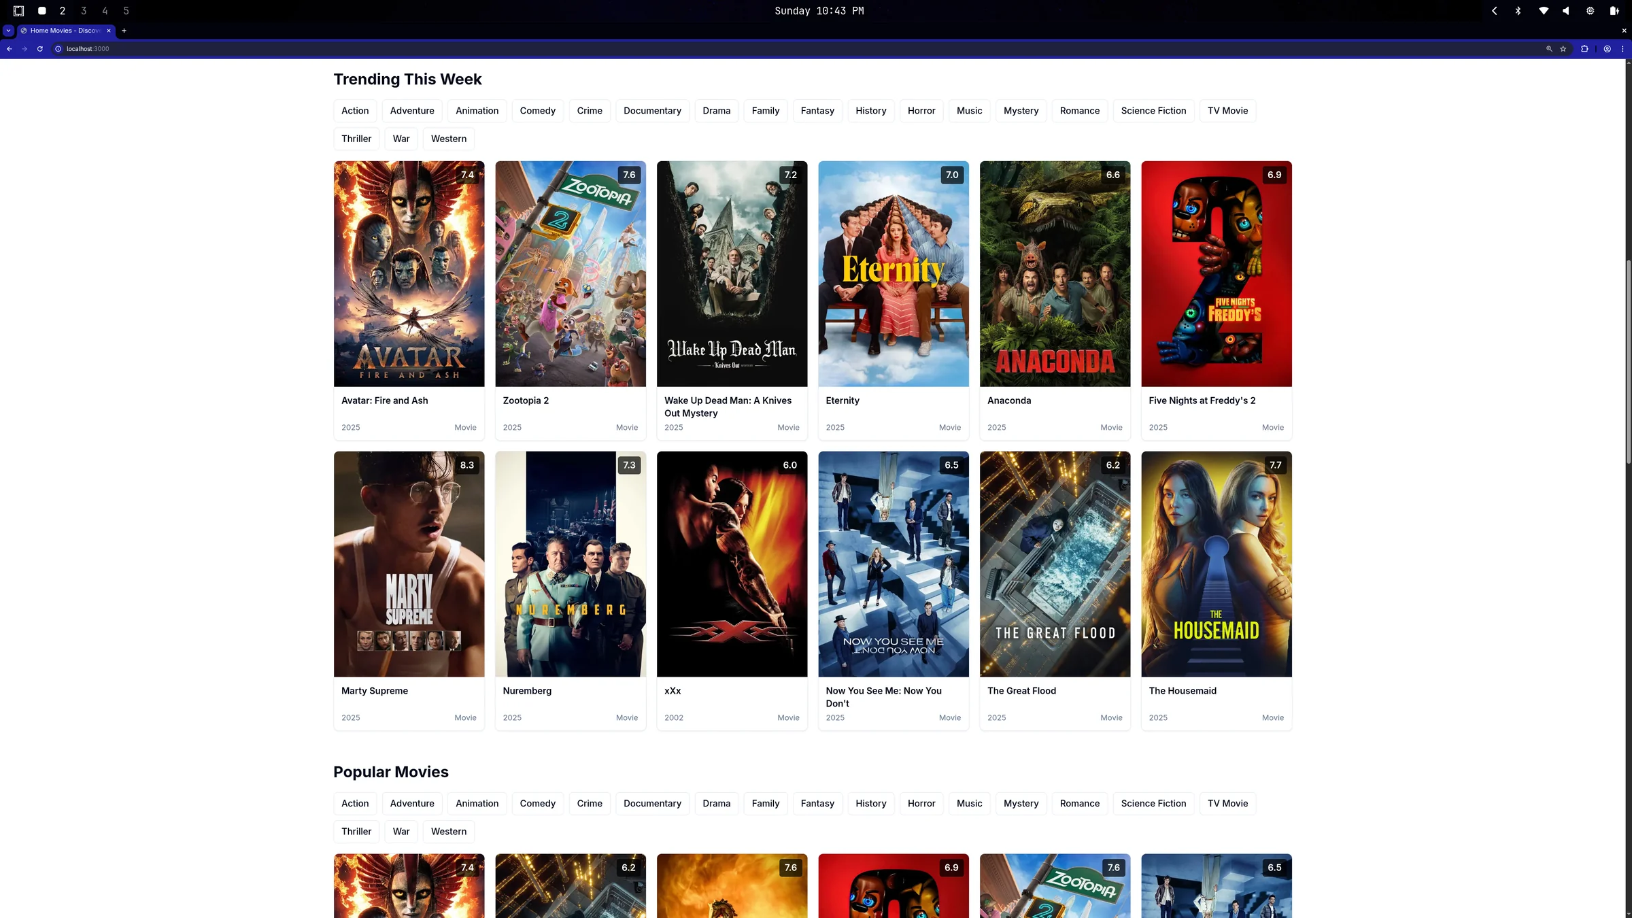Click the Now You See Me title text
This screenshot has width=1632, height=918.
[884, 697]
